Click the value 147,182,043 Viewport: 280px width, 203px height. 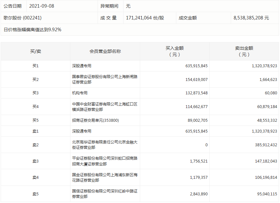(266, 161)
